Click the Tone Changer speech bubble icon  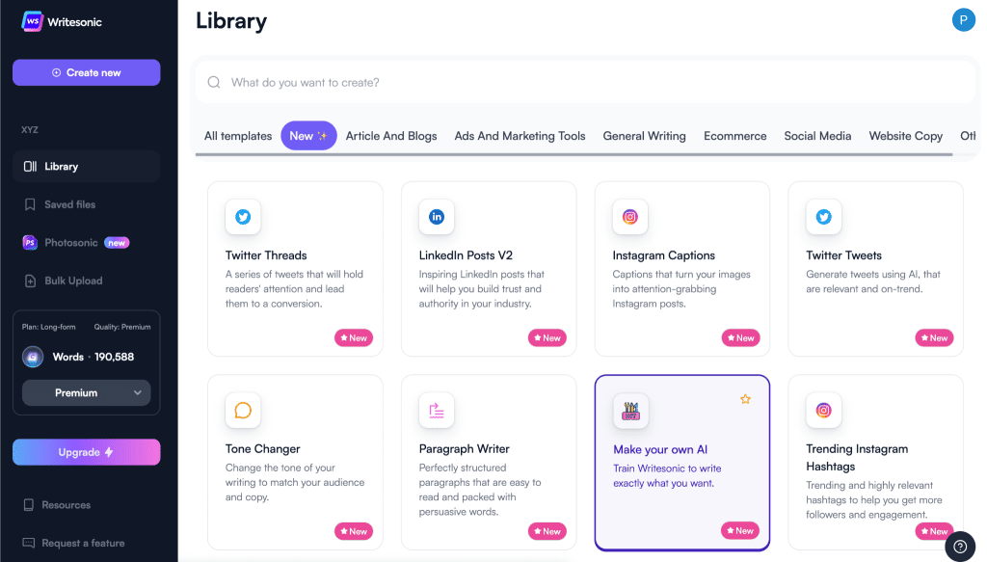click(x=243, y=411)
